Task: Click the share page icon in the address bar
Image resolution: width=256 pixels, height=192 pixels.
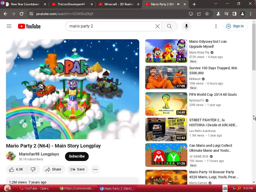Action: [199, 14]
